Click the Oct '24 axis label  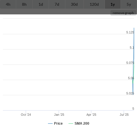coord(26,115)
